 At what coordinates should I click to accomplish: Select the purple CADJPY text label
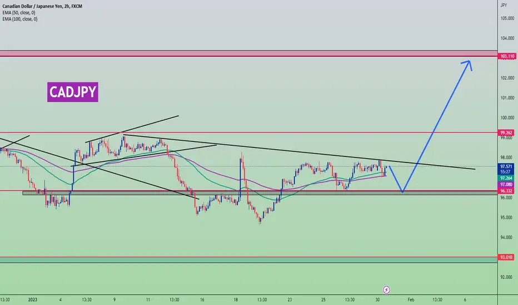click(x=73, y=92)
